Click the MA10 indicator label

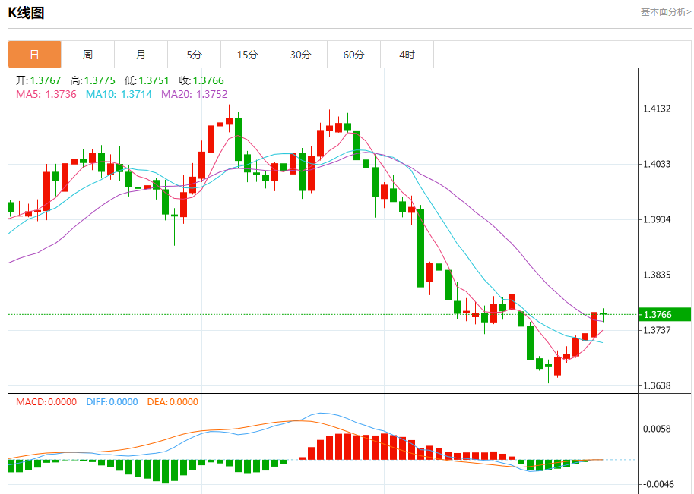tap(119, 94)
